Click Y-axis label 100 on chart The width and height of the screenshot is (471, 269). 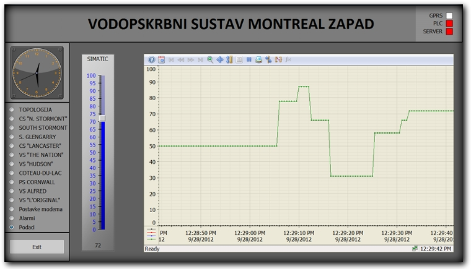coord(151,69)
